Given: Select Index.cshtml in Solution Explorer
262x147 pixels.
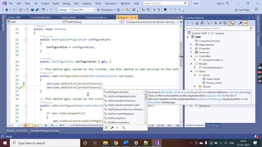Looking at the screenshot, I should [x=213, y=79].
